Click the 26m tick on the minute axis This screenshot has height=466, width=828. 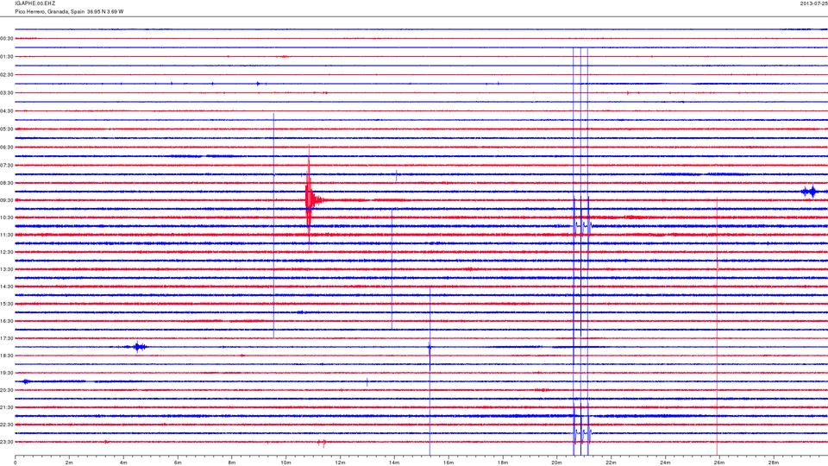click(x=718, y=463)
